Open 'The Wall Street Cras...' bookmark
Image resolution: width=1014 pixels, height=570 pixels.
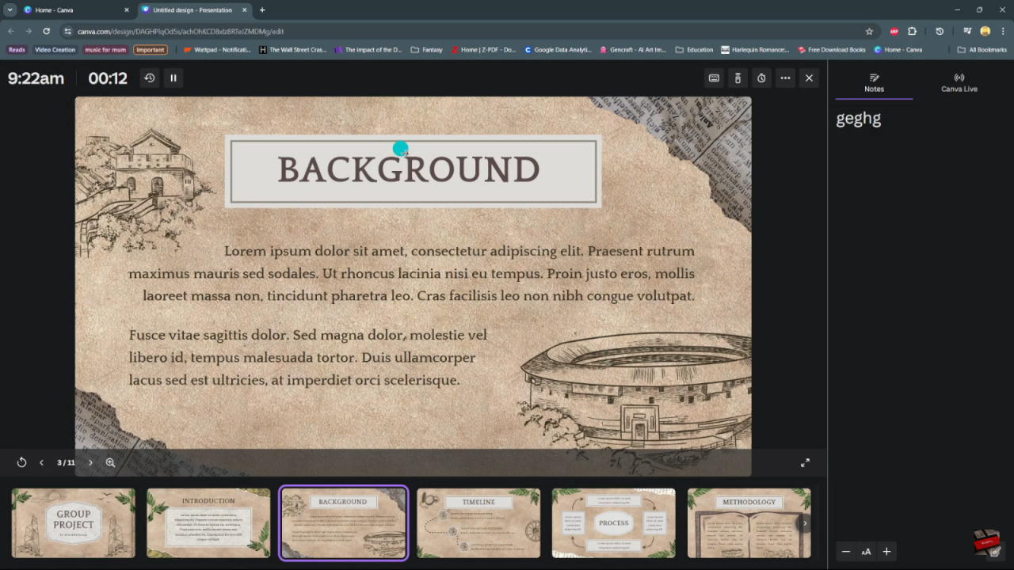pos(293,50)
